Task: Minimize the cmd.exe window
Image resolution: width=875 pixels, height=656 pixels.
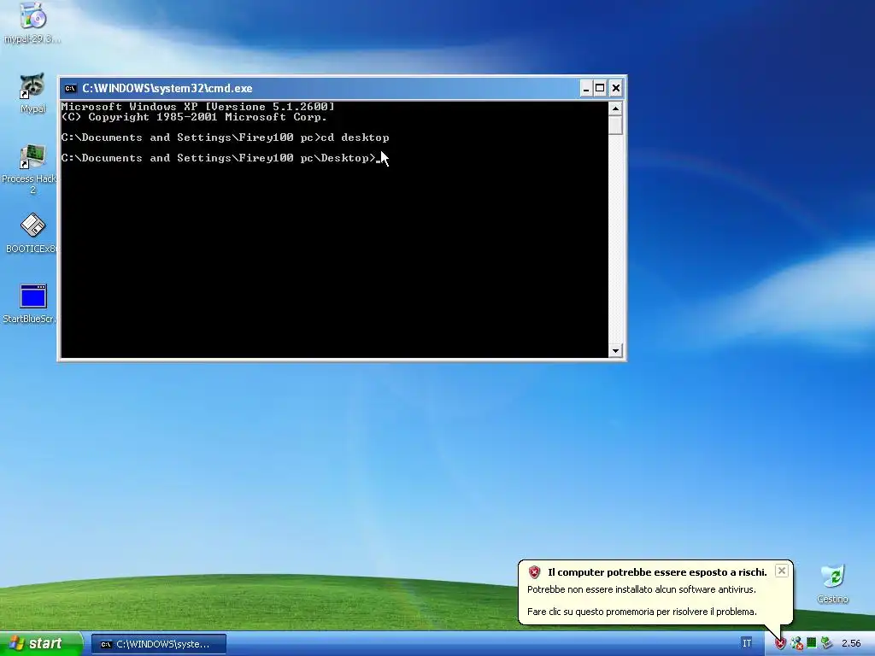Action: click(586, 88)
